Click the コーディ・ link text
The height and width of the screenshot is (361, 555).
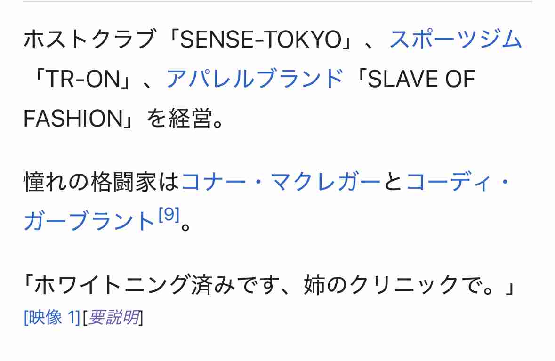click(458, 182)
